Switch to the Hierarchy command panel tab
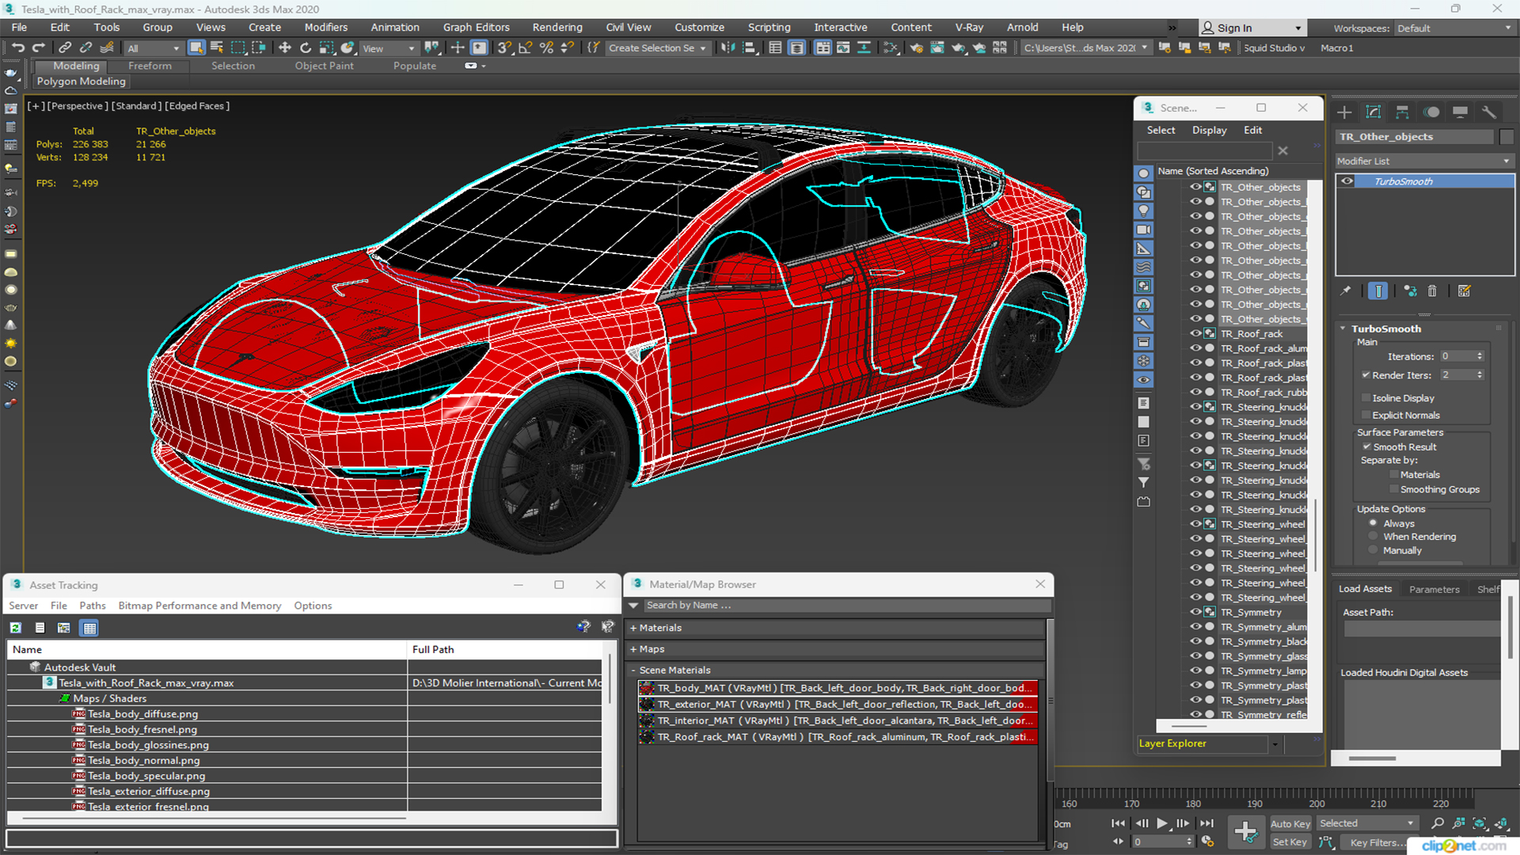The width and height of the screenshot is (1520, 855). pyautogui.click(x=1402, y=112)
